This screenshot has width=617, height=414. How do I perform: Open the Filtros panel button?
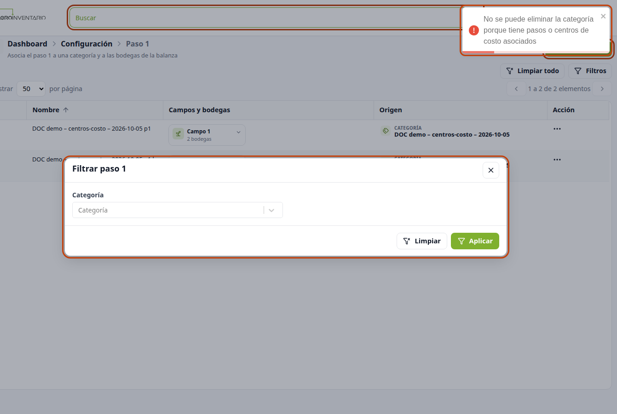pyautogui.click(x=590, y=71)
